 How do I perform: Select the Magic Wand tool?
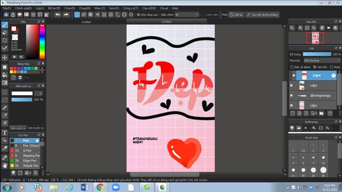click(x=5, y=108)
